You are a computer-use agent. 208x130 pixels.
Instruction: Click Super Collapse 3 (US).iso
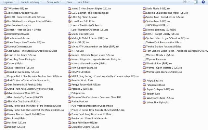(x=160, y=89)
